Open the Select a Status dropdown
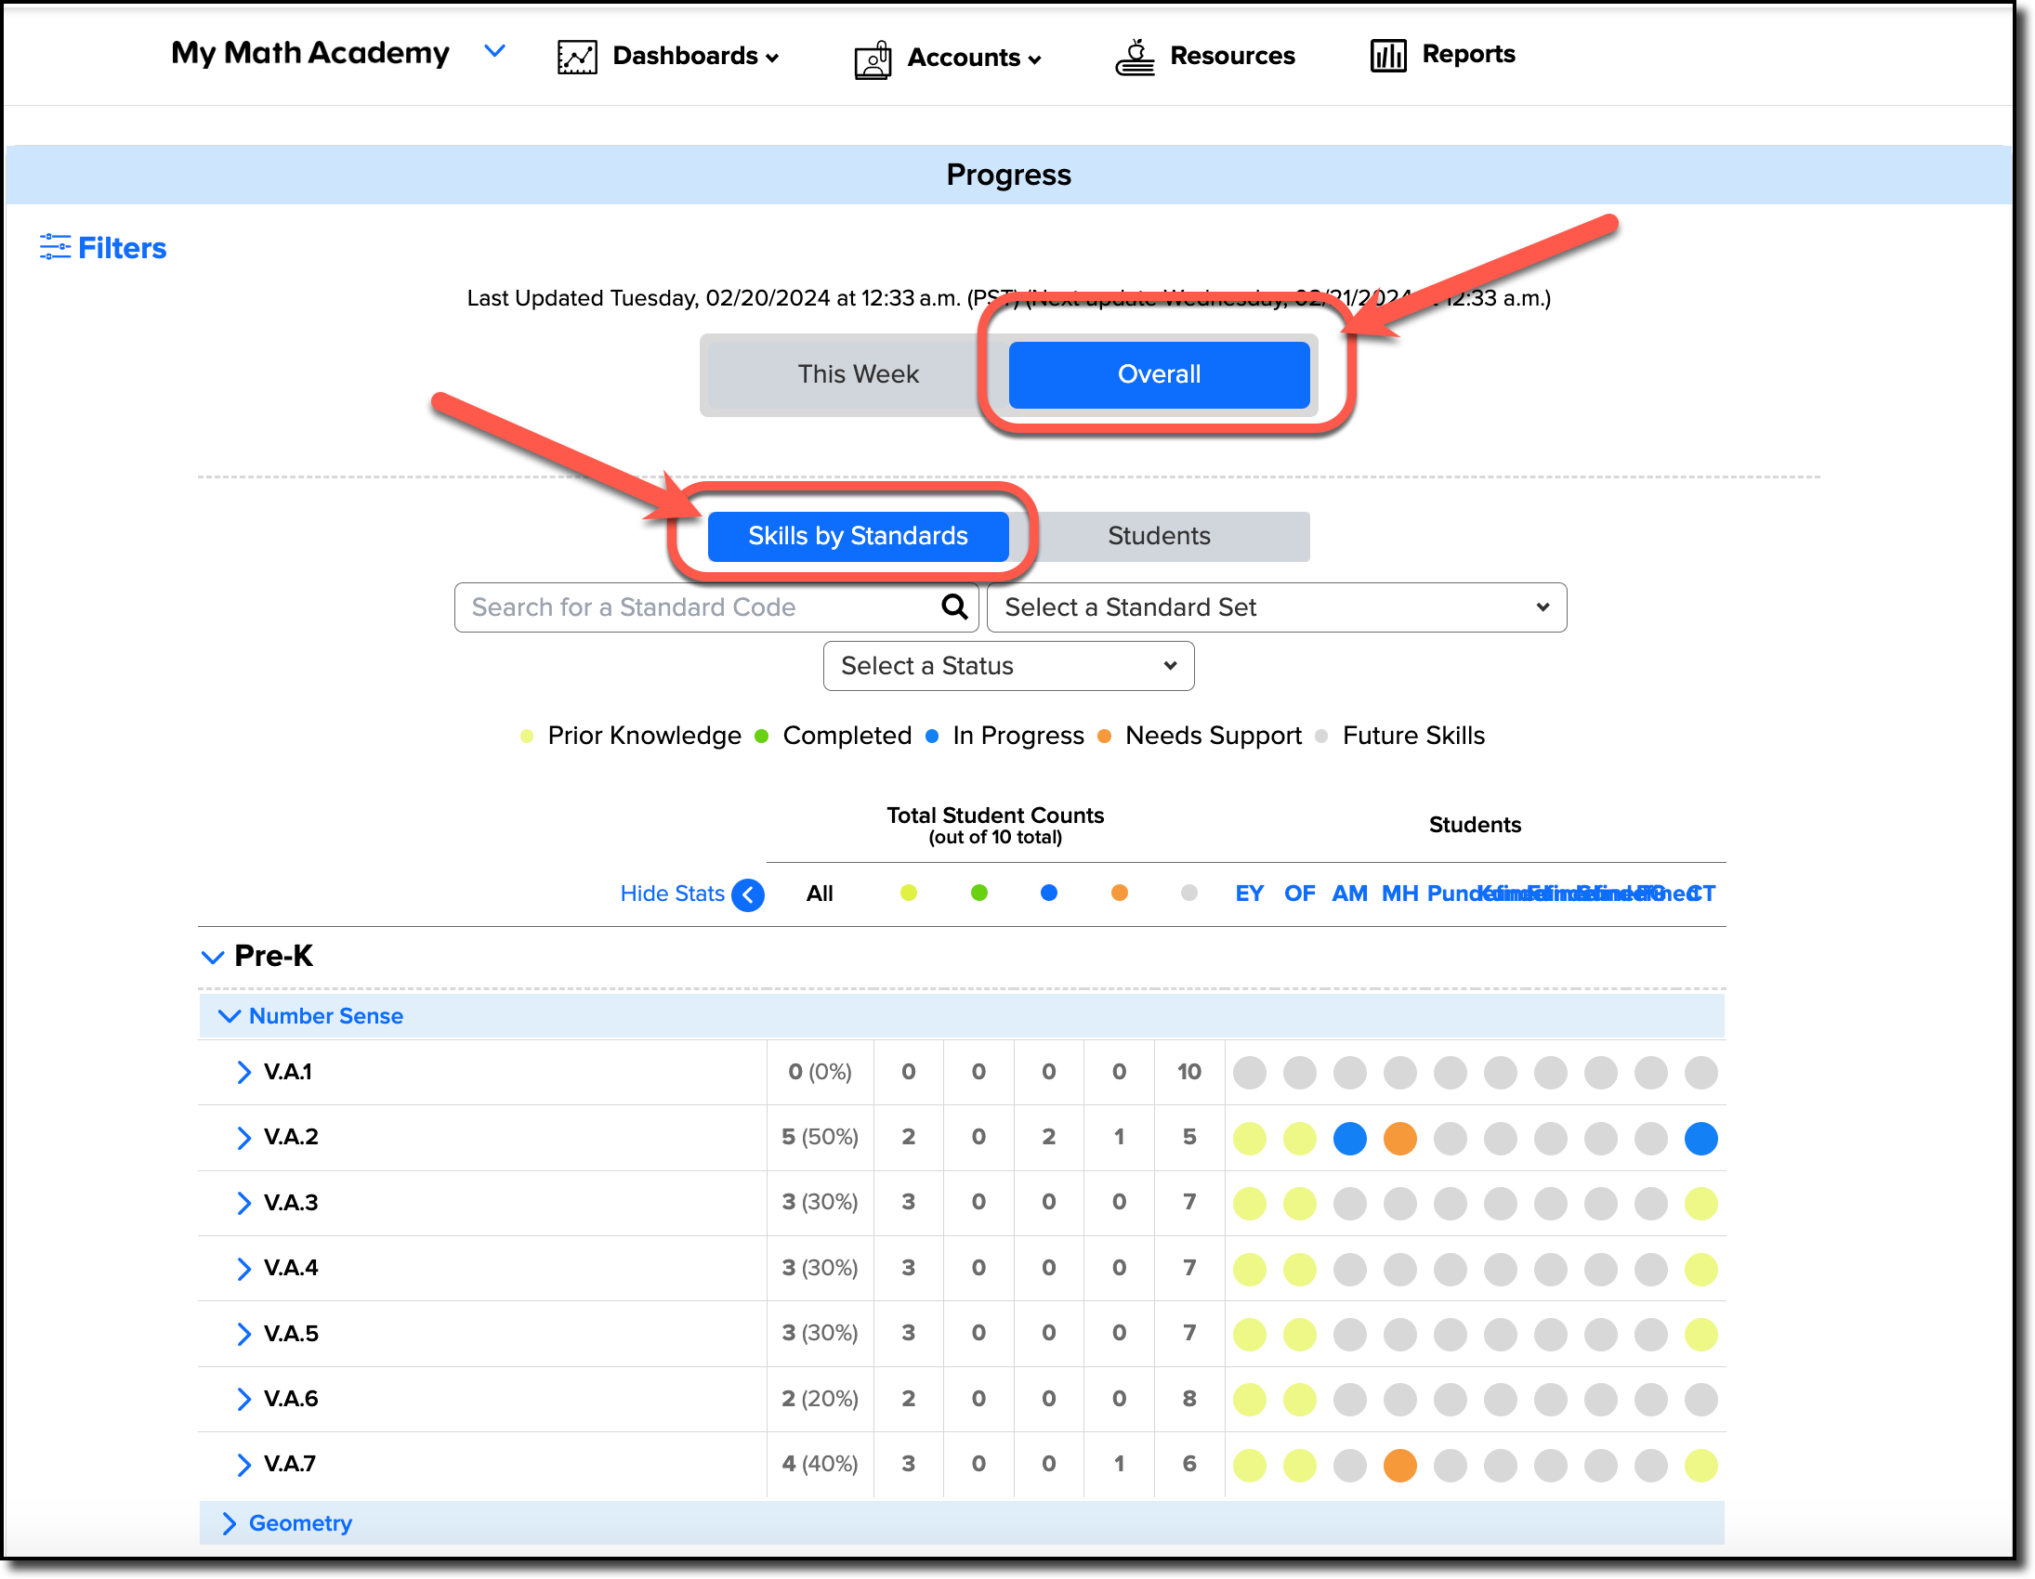Image resolution: width=2035 pixels, height=1579 pixels. [1008, 666]
